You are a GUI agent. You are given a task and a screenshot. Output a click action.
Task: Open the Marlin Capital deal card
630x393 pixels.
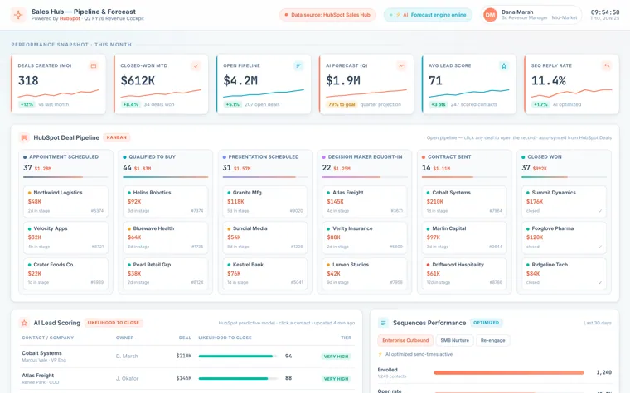click(464, 237)
